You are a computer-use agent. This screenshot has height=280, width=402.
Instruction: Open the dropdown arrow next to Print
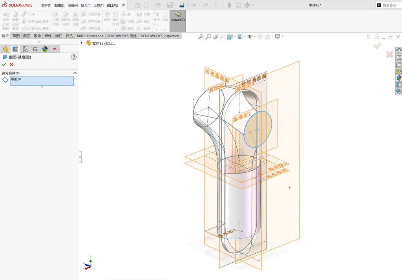pyautogui.click(x=187, y=5)
